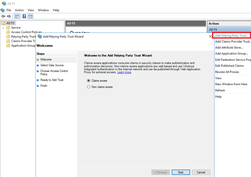Click the Access Control Policies folder icon
The image size is (251, 177).
pyautogui.click(x=8, y=32)
